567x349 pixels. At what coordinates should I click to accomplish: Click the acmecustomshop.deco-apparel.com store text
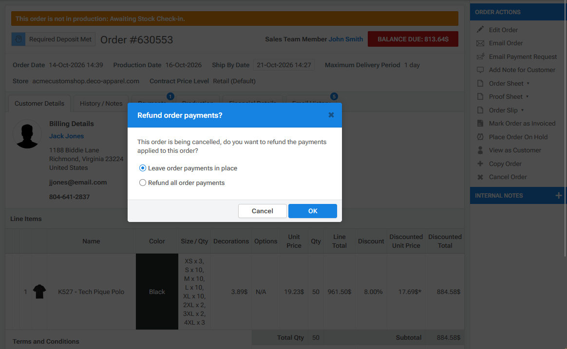[x=86, y=81]
